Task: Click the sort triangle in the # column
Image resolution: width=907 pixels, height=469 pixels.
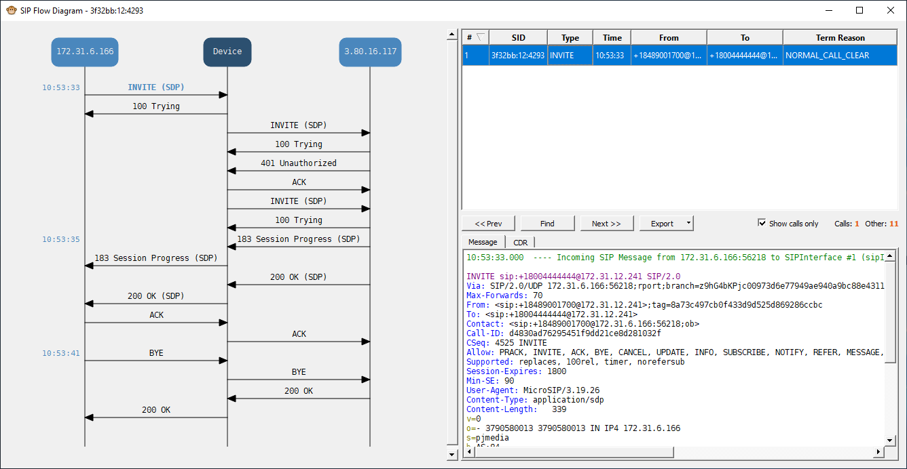Action: (481, 37)
